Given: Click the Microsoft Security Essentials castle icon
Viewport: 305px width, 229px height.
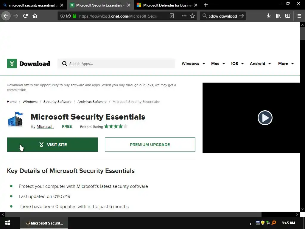Looking at the screenshot, I should tap(15, 119).
